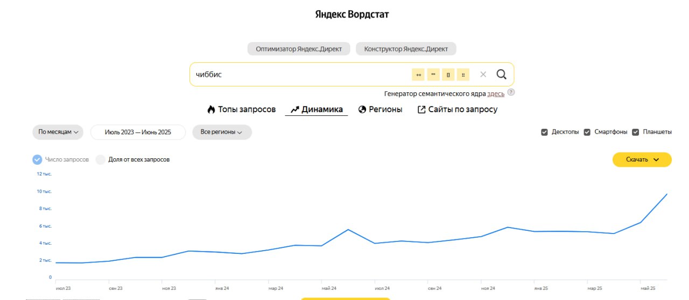689x300 pixels.
Task: Click the 'мар 25' x-axis label
Action: (x=595, y=289)
